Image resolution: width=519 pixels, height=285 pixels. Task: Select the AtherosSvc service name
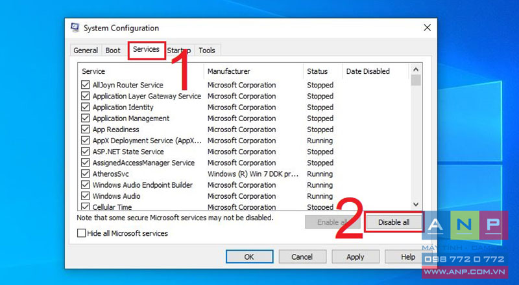pyautogui.click(x=110, y=174)
